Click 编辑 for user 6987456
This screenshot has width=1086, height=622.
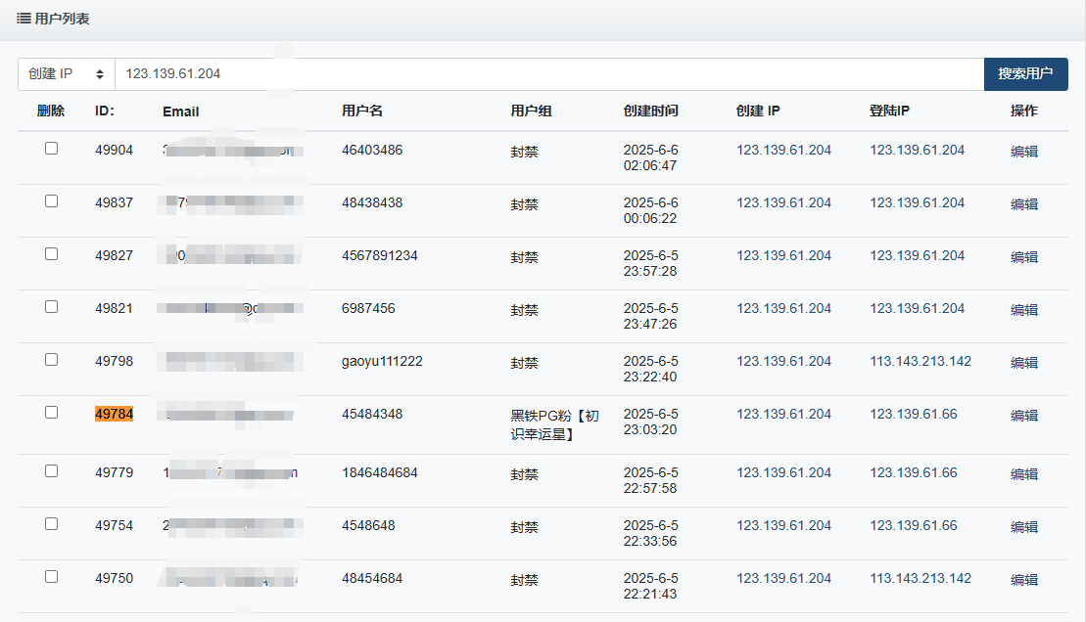tap(1023, 310)
